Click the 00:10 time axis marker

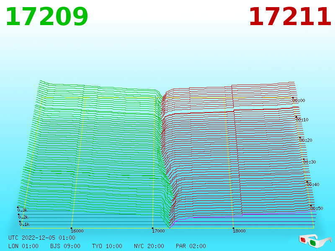coord(302,120)
